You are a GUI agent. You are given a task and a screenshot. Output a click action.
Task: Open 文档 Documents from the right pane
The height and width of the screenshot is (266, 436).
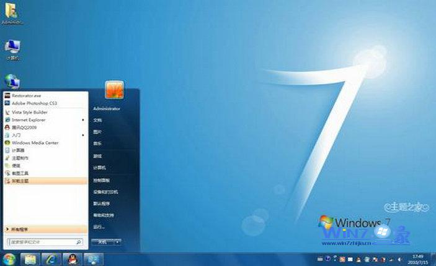[x=97, y=121]
